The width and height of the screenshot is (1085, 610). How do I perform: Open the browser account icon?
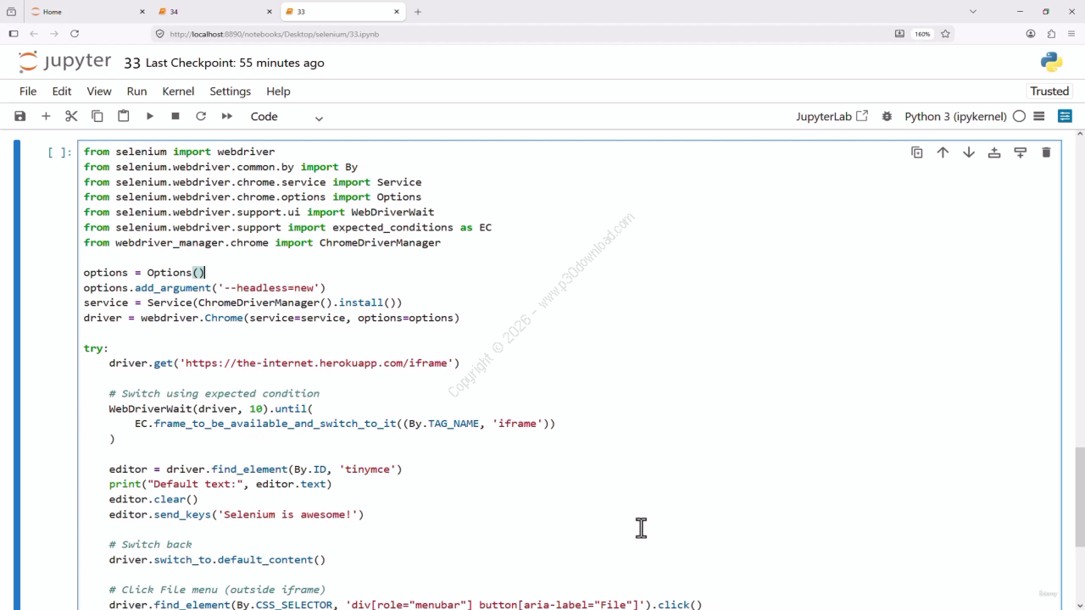click(1031, 34)
